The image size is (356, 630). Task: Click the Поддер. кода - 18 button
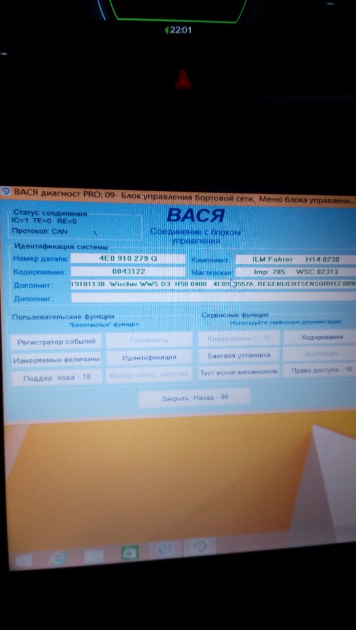[x=56, y=377]
